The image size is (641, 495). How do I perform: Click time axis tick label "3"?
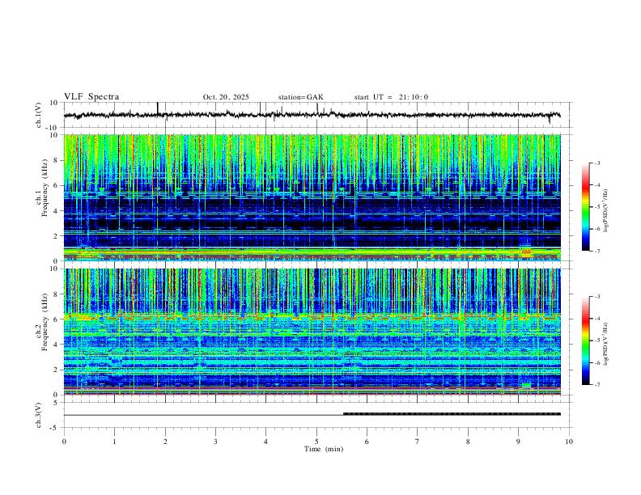tap(215, 442)
